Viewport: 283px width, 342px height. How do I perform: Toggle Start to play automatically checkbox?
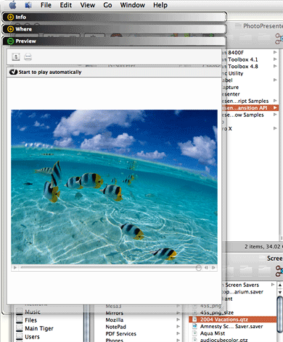click(13, 72)
